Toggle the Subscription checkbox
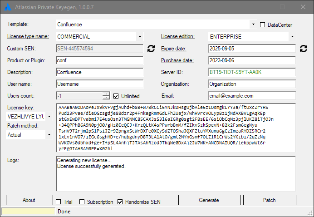Viewport: 314px width, 217px height. click(x=82, y=202)
